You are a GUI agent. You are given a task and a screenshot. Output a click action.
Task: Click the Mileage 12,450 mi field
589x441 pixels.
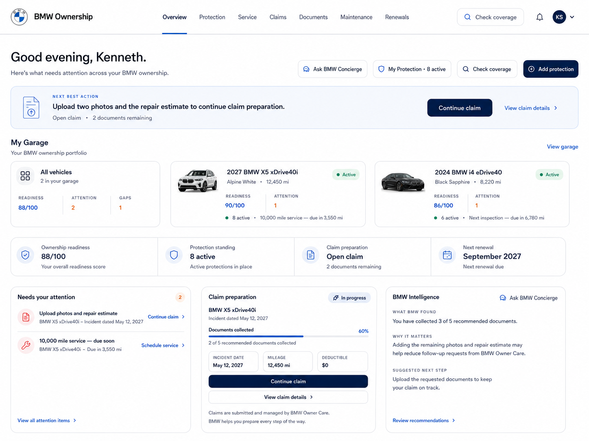coord(288,361)
